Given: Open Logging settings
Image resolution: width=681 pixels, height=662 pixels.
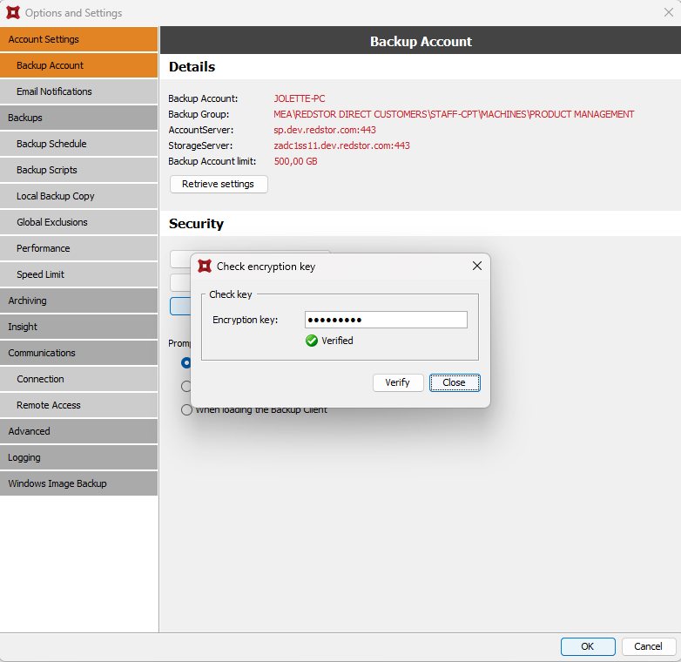Looking at the screenshot, I should tap(78, 457).
